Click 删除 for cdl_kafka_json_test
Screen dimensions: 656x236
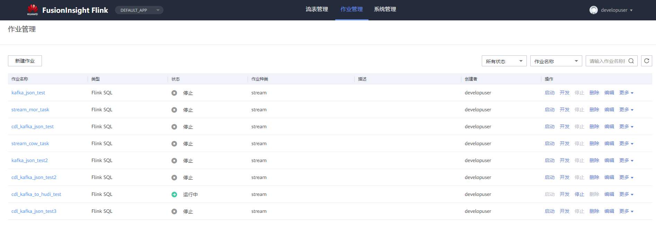pos(594,126)
